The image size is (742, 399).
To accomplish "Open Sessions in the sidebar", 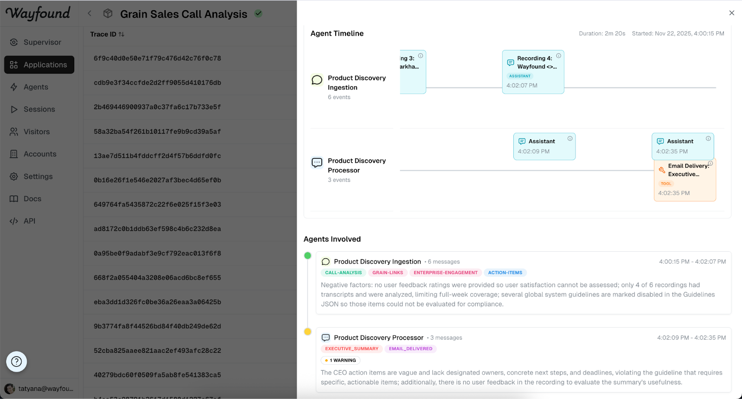I will coord(39,109).
